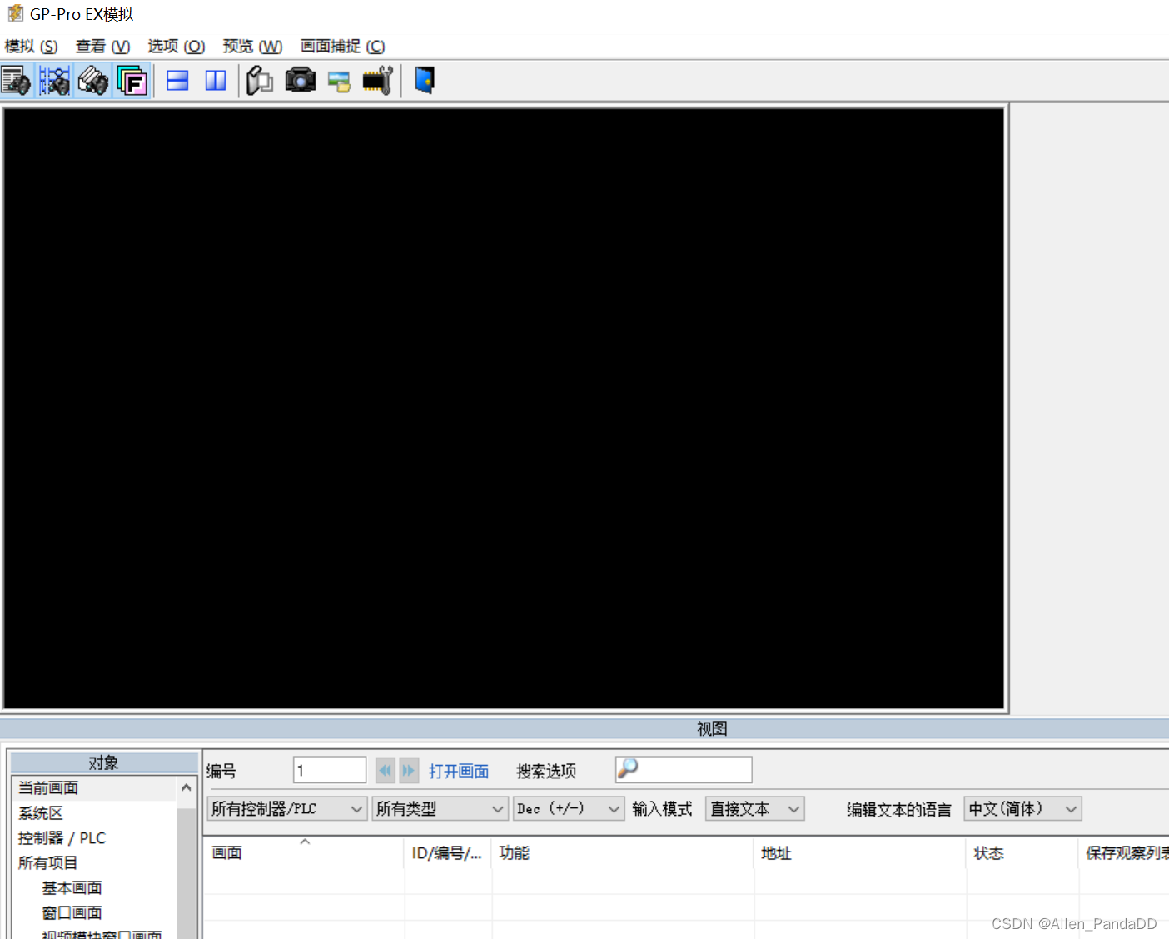The image size is (1169, 939).
Task: Exit simulation via blue door icon
Action: tap(425, 81)
